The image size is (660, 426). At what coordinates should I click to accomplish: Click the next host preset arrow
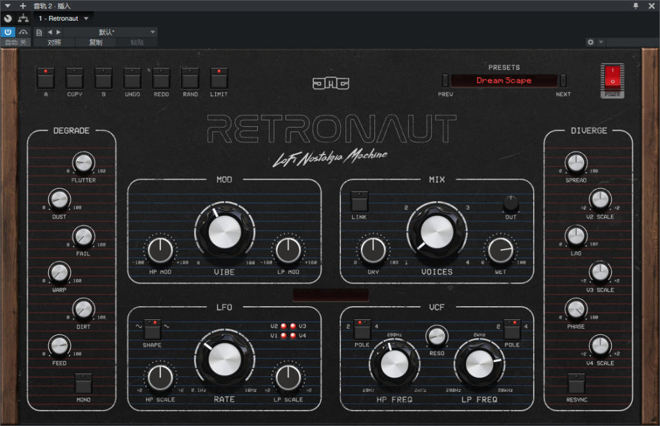(59, 32)
